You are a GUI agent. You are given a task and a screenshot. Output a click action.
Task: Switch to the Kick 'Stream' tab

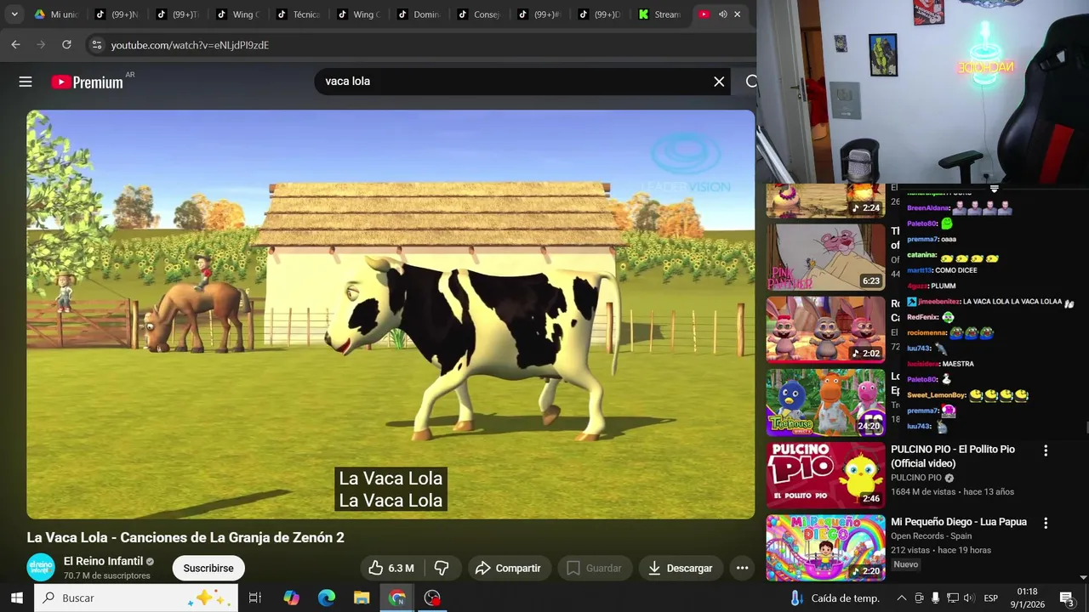click(660, 14)
